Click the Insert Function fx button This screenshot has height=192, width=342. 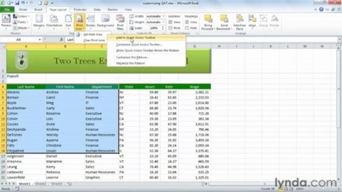click(x=62, y=39)
